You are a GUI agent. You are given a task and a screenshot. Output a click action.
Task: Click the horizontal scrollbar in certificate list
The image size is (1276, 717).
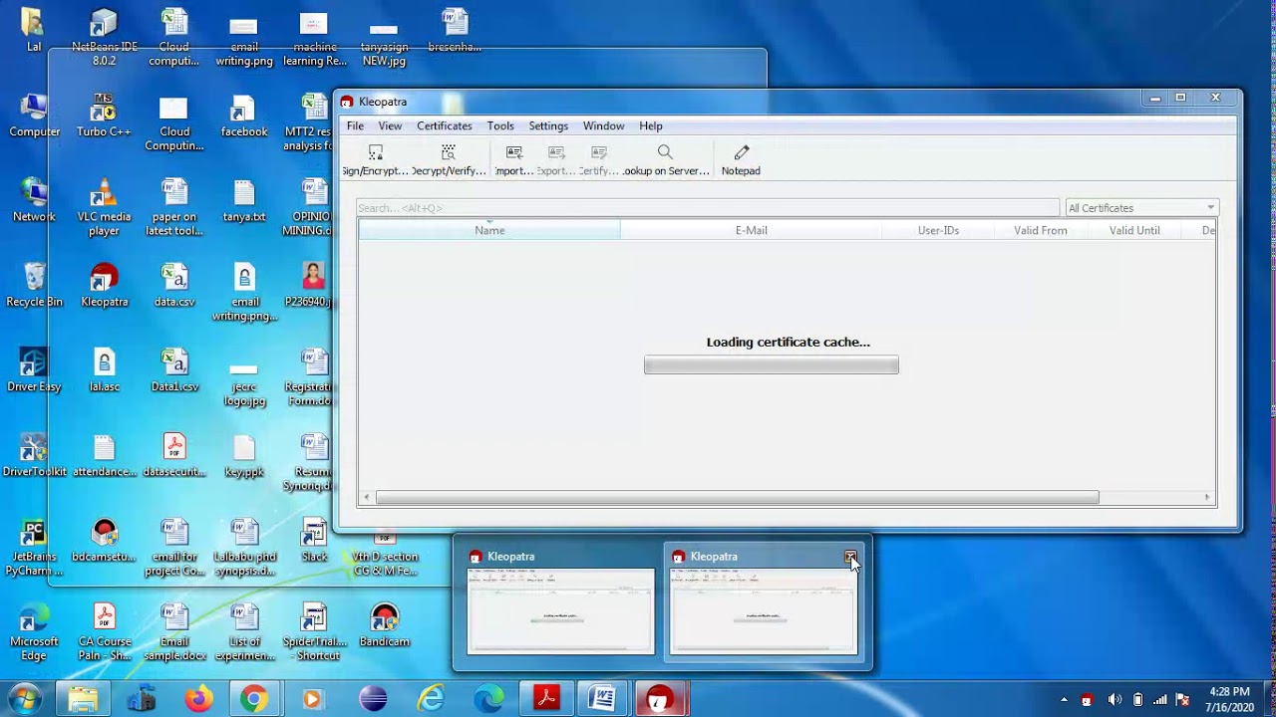pyautogui.click(x=737, y=497)
